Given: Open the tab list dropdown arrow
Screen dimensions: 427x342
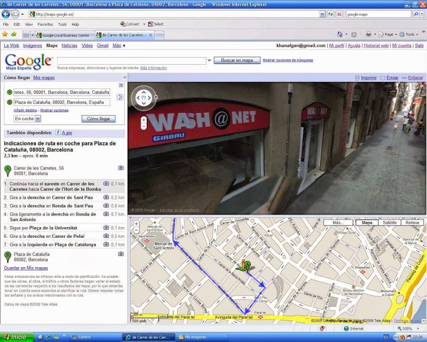Looking at the screenshot, I should coord(33,35).
